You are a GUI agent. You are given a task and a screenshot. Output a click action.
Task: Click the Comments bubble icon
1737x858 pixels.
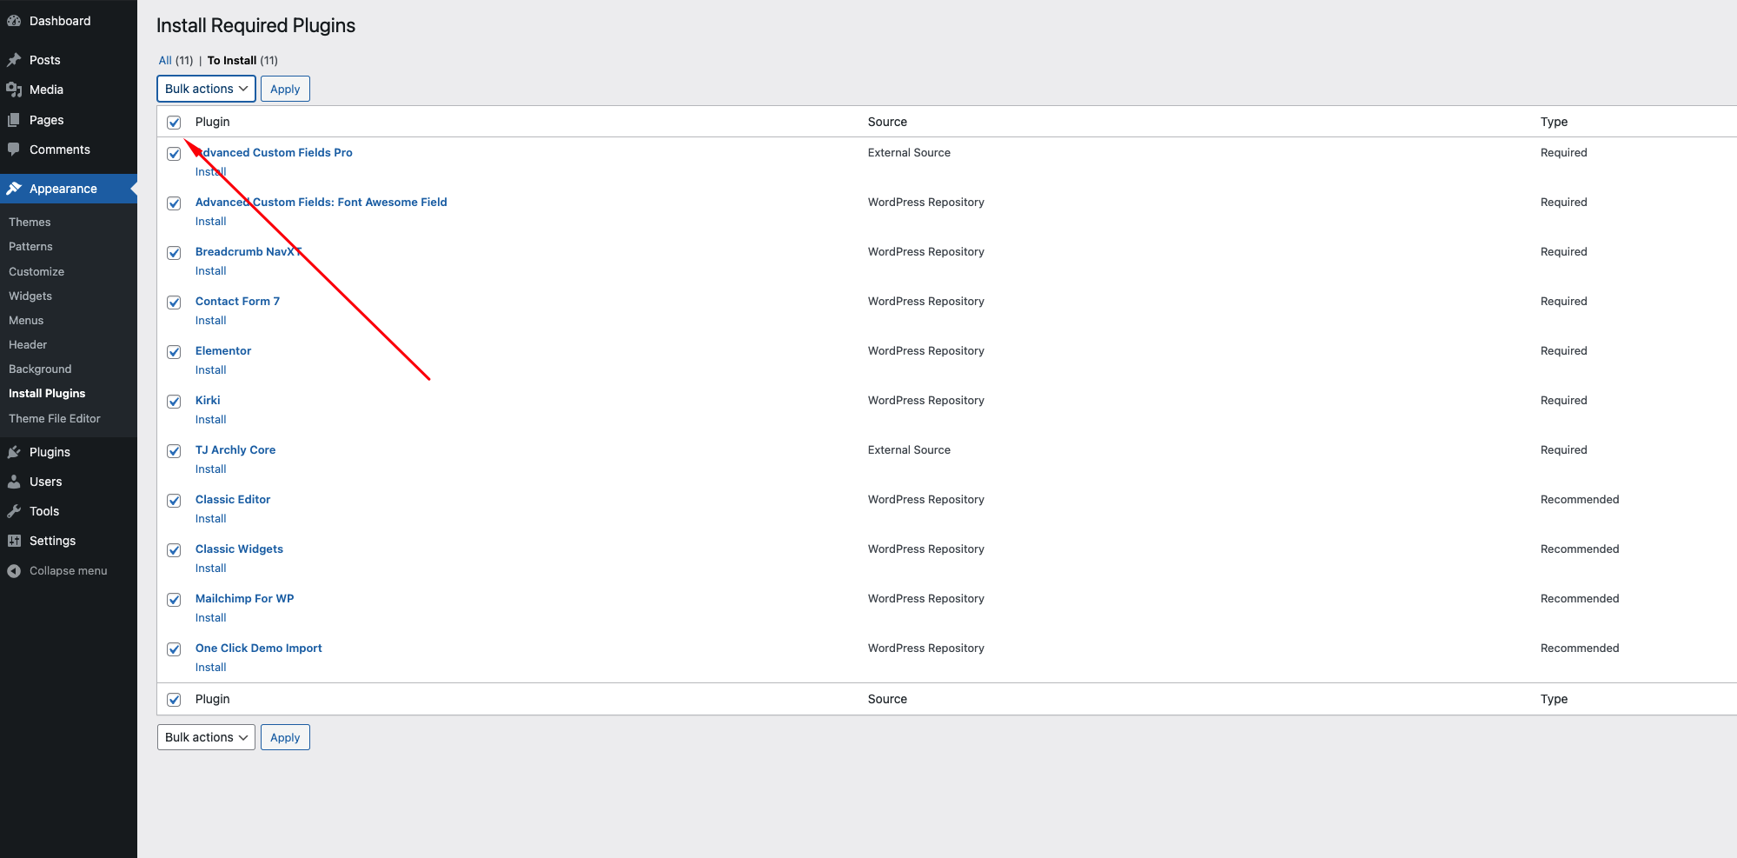tap(14, 150)
